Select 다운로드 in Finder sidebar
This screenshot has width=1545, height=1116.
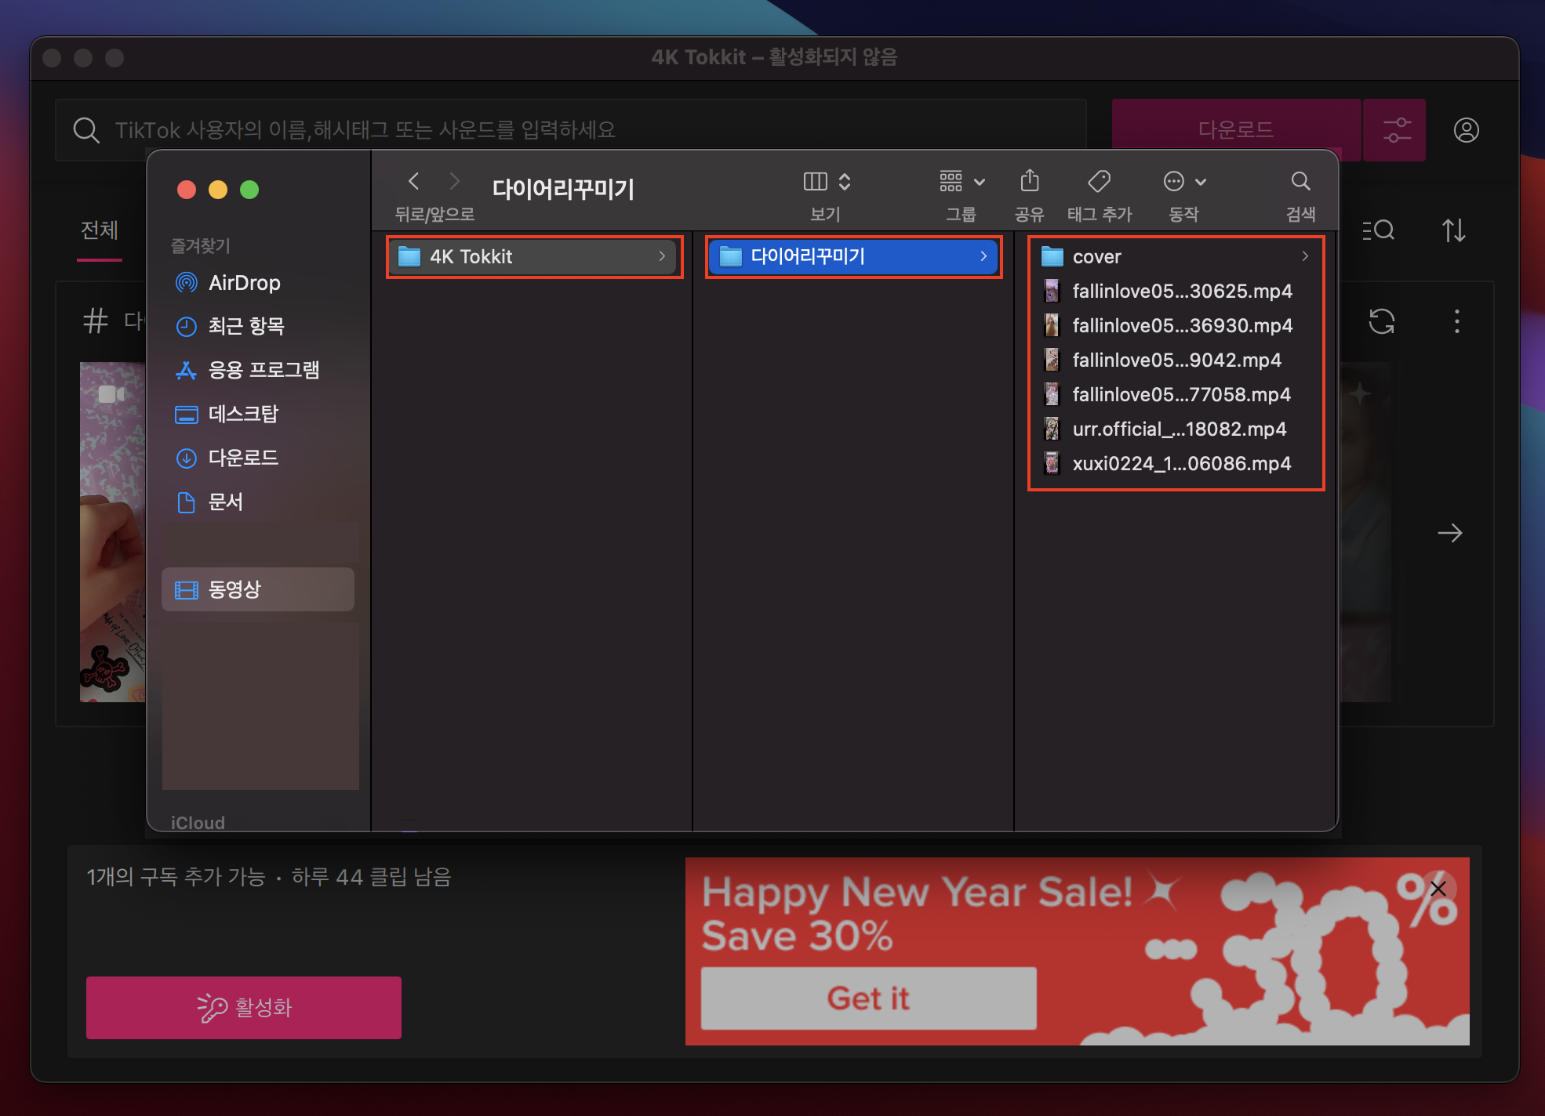pyautogui.click(x=243, y=458)
